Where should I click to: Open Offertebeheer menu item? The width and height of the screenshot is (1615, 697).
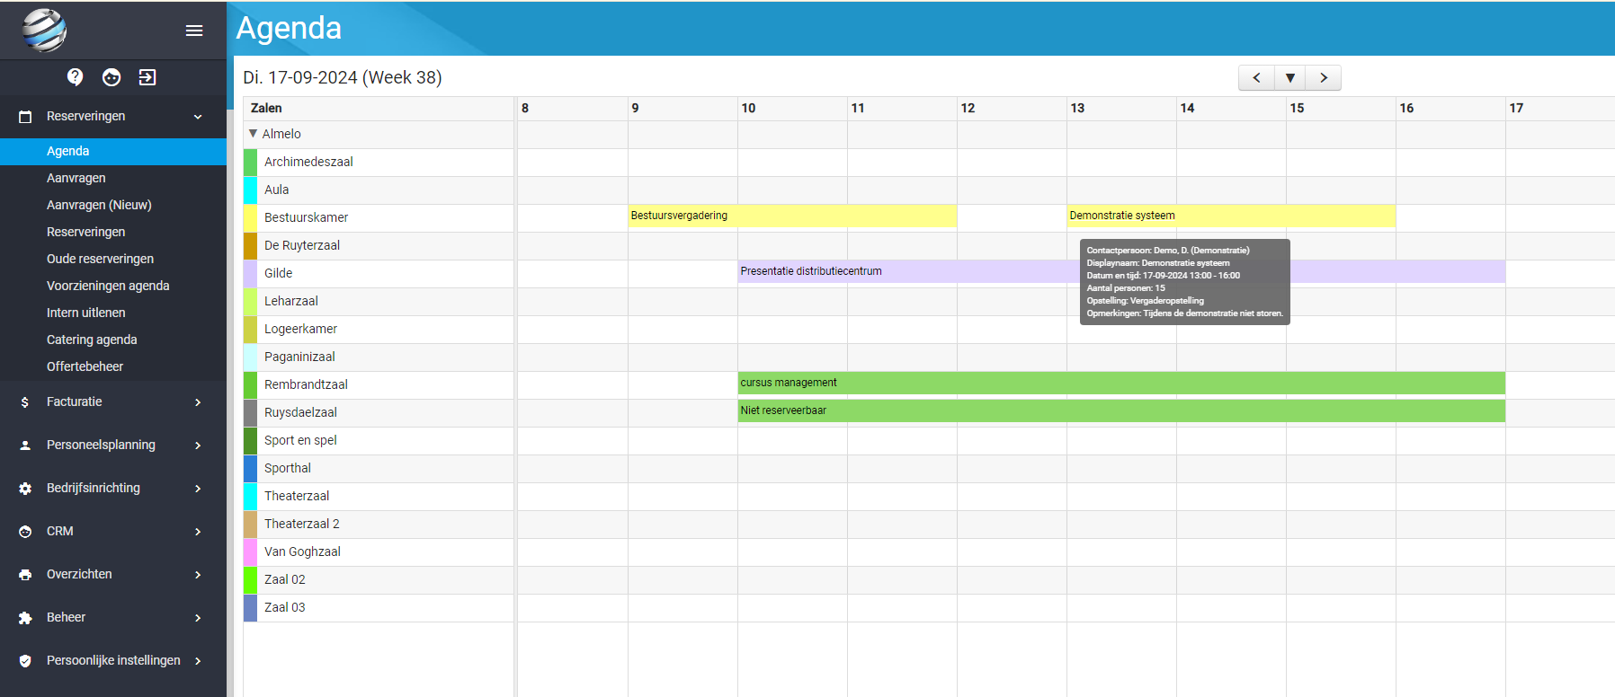(x=113, y=366)
